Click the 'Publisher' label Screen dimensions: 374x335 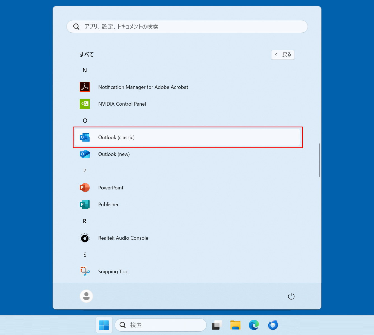(108, 205)
